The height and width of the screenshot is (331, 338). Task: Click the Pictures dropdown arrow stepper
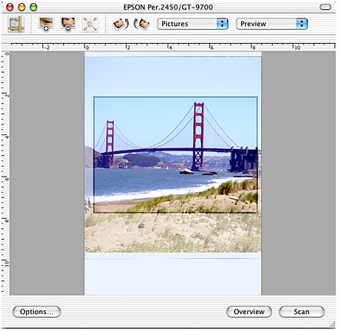click(222, 24)
